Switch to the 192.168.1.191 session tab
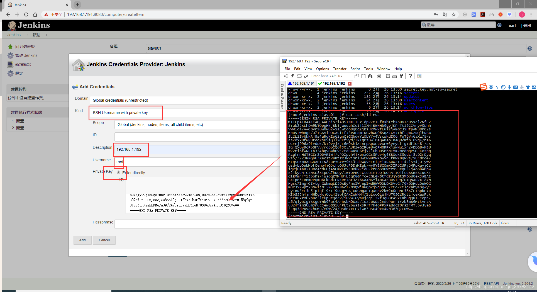This screenshot has height=292, width=537. tap(301, 84)
